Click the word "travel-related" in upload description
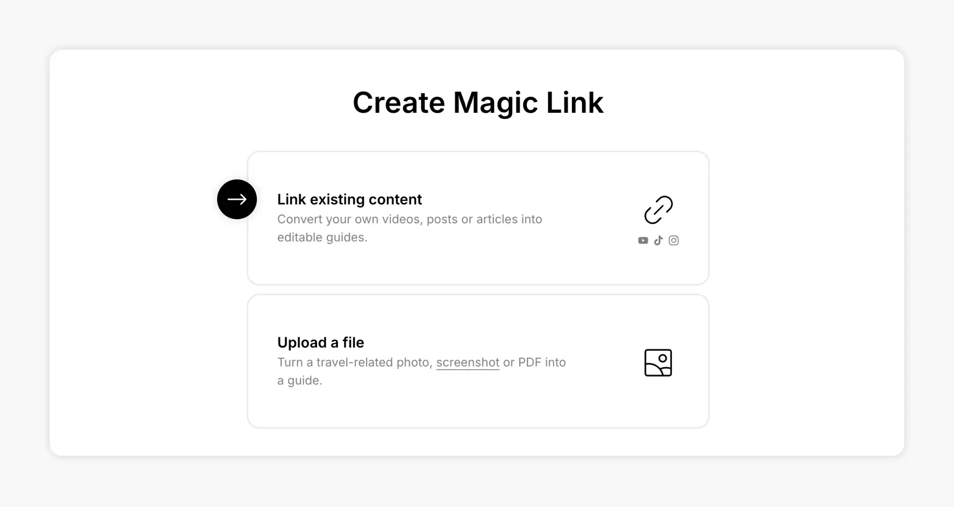 point(355,362)
